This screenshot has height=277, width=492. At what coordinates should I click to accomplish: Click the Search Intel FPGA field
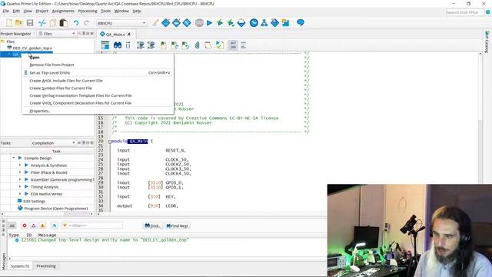click(x=464, y=12)
